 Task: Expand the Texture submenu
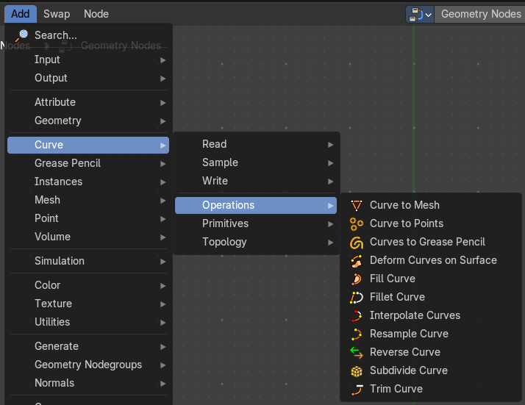tap(88, 304)
